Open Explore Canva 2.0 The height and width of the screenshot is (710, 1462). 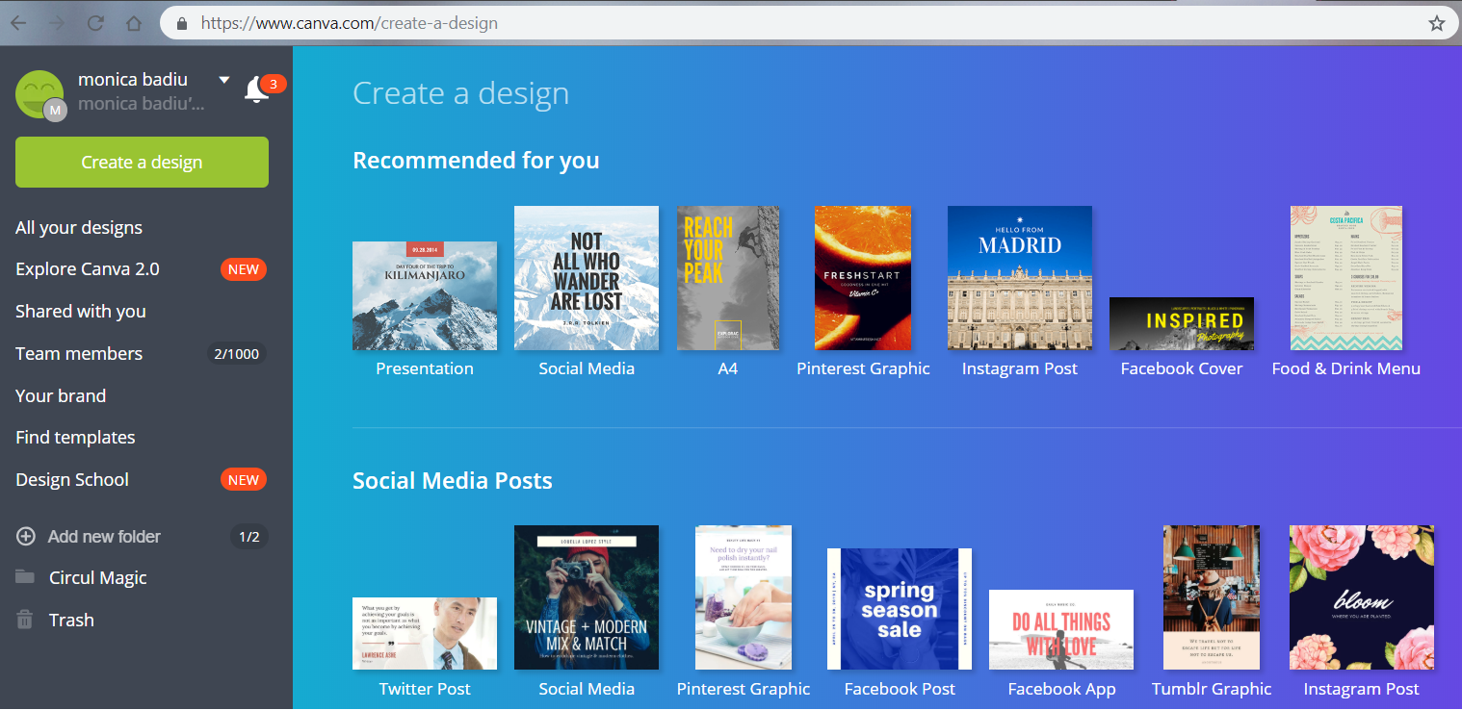[x=88, y=269]
